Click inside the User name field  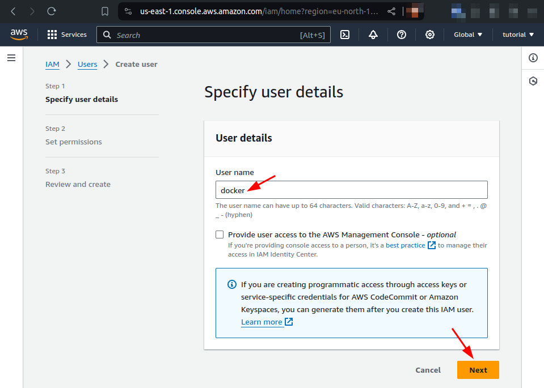(351, 189)
